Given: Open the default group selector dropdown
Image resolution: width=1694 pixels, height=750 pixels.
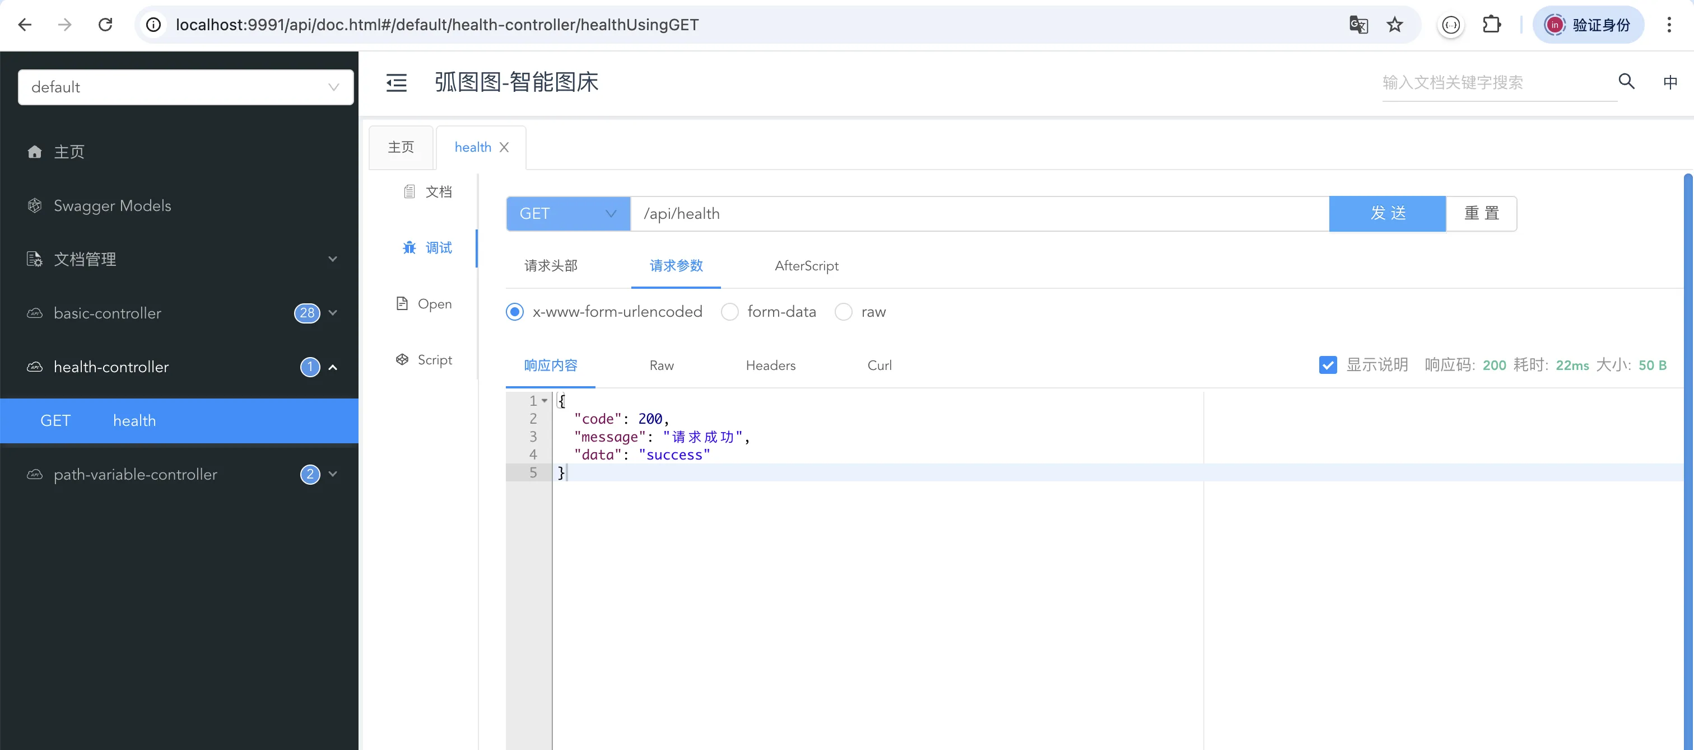Looking at the screenshot, I should [x=185, y=87].
